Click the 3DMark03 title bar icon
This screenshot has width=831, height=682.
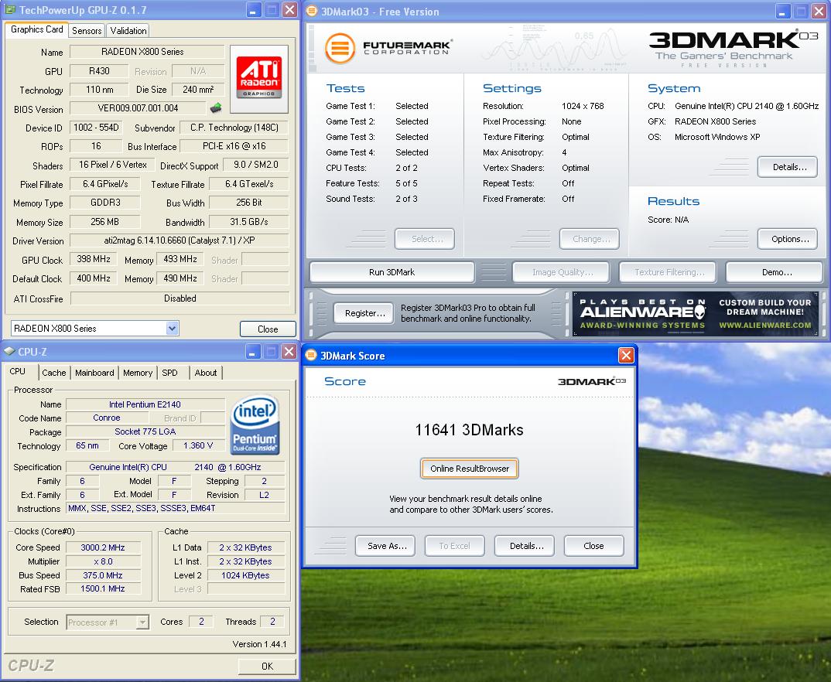(x=312, y=11)
